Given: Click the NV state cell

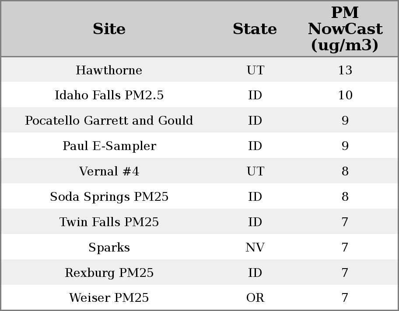Looking at the screenshot, I should point(255,248).
